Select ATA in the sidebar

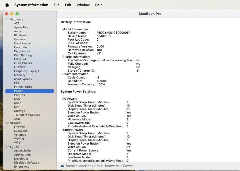pyautogui.click(x=17, y=23)
